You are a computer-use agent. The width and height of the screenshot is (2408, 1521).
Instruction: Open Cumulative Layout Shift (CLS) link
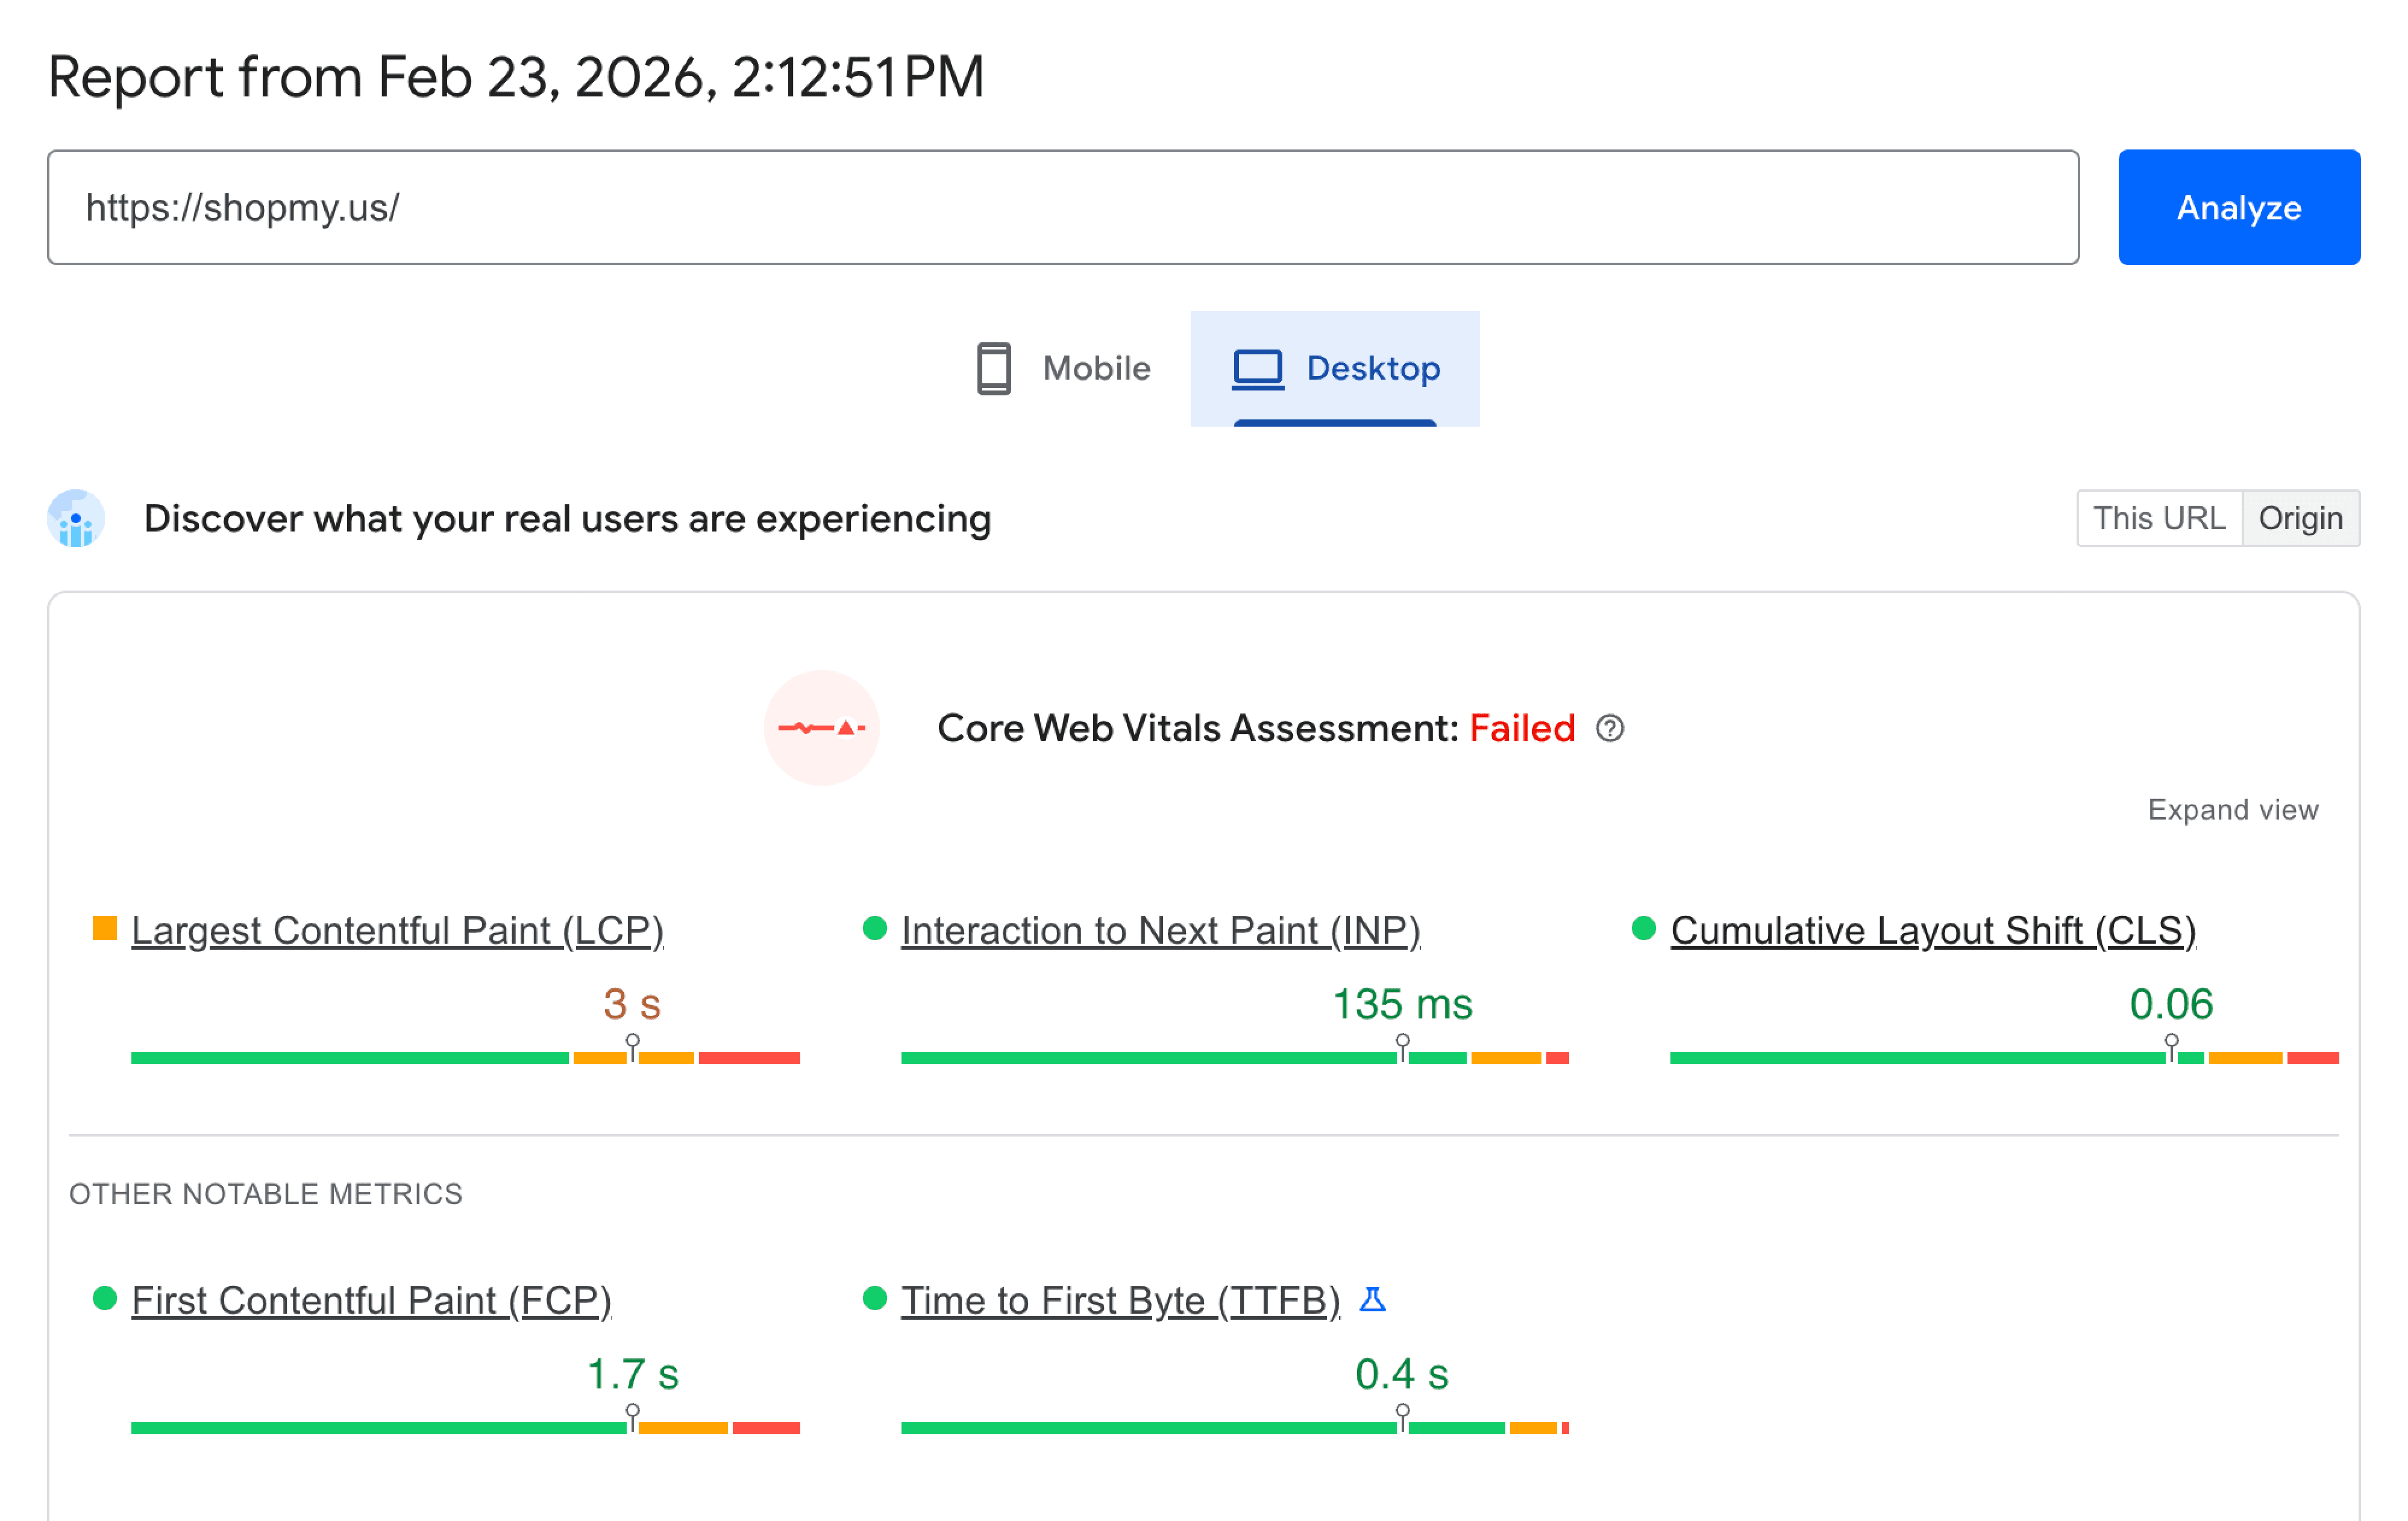pos(1932,930)
